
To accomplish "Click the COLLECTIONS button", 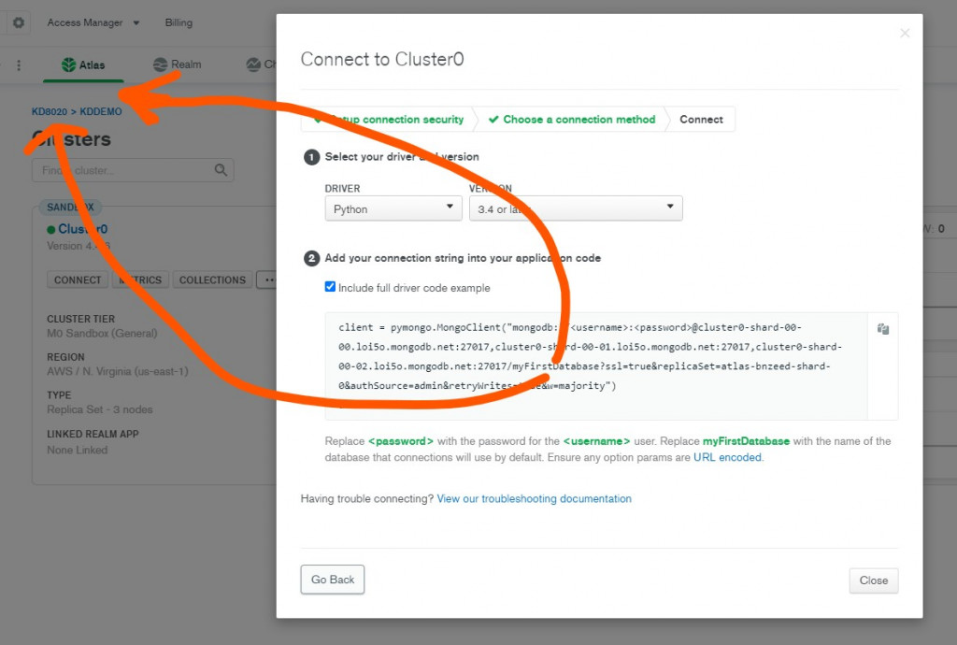I will coord(212,280).
